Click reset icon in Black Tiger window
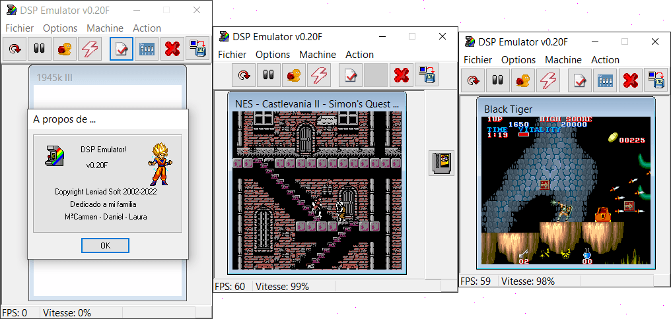The height and width of the screenshot is (319, 671). click(472, 80)
